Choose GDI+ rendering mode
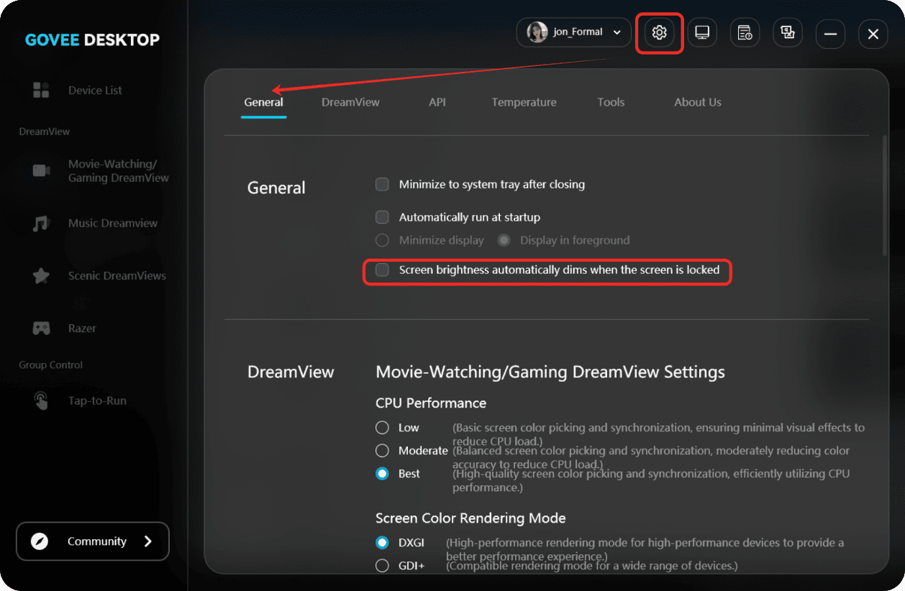The image size is (905, 591). 383,566
